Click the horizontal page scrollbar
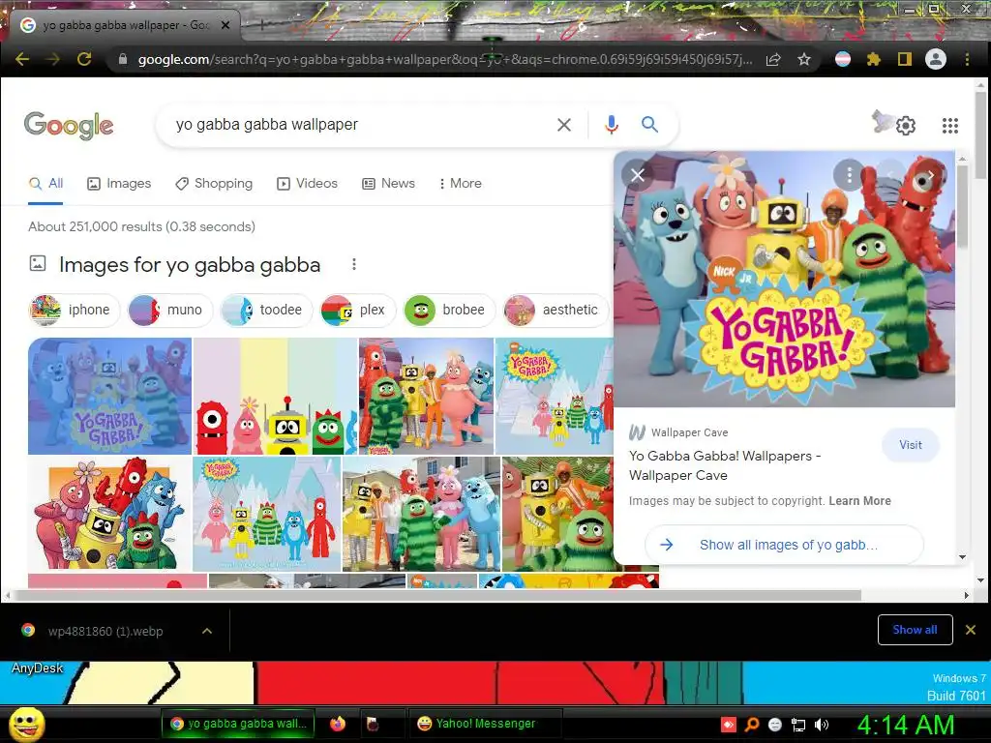 [x=436, y=595]
